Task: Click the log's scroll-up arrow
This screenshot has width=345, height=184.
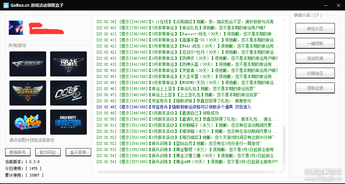Action: pos(284,19)
